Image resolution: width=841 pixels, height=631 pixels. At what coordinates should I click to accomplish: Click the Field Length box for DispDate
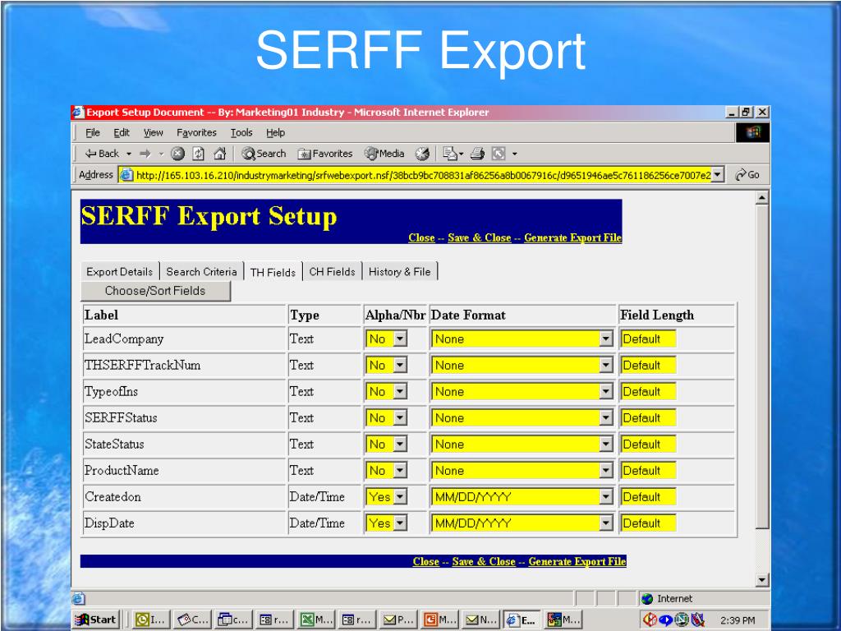[x=649, y=523]
